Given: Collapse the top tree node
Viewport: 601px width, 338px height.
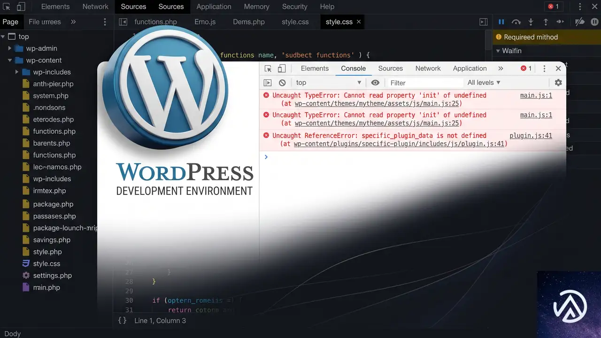Looking at the screenshot, I should click(x=3, y=37).
